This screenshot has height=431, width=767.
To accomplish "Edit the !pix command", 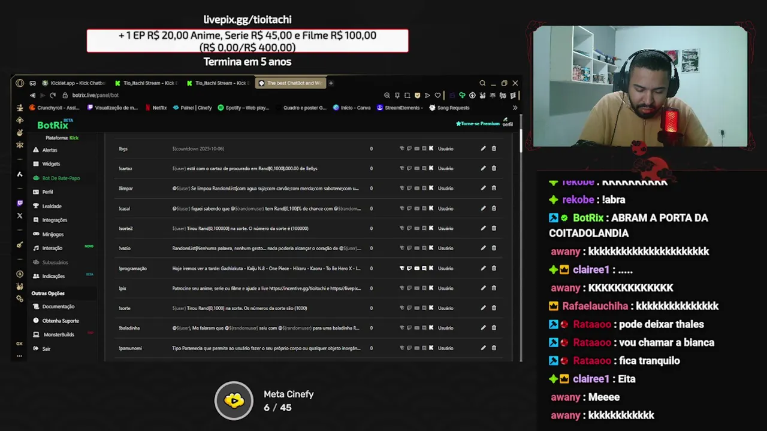I will 483,288.
